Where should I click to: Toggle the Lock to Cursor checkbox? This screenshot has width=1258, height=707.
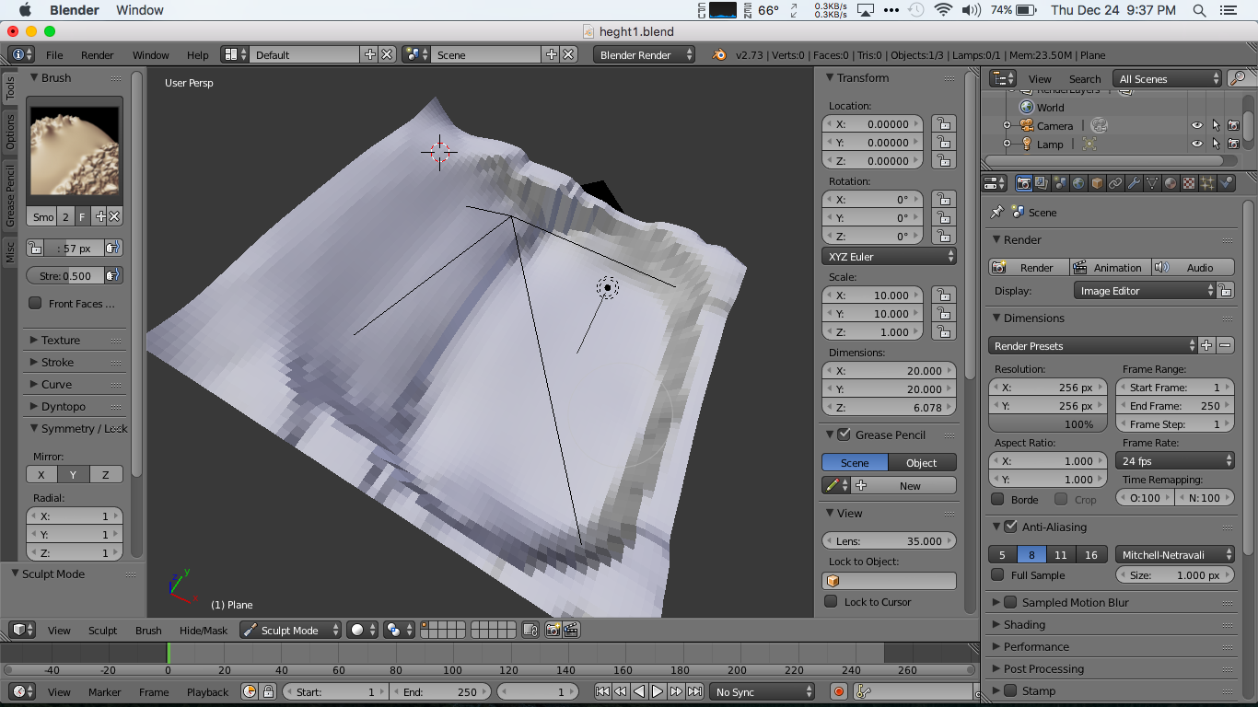click(832, 601)
